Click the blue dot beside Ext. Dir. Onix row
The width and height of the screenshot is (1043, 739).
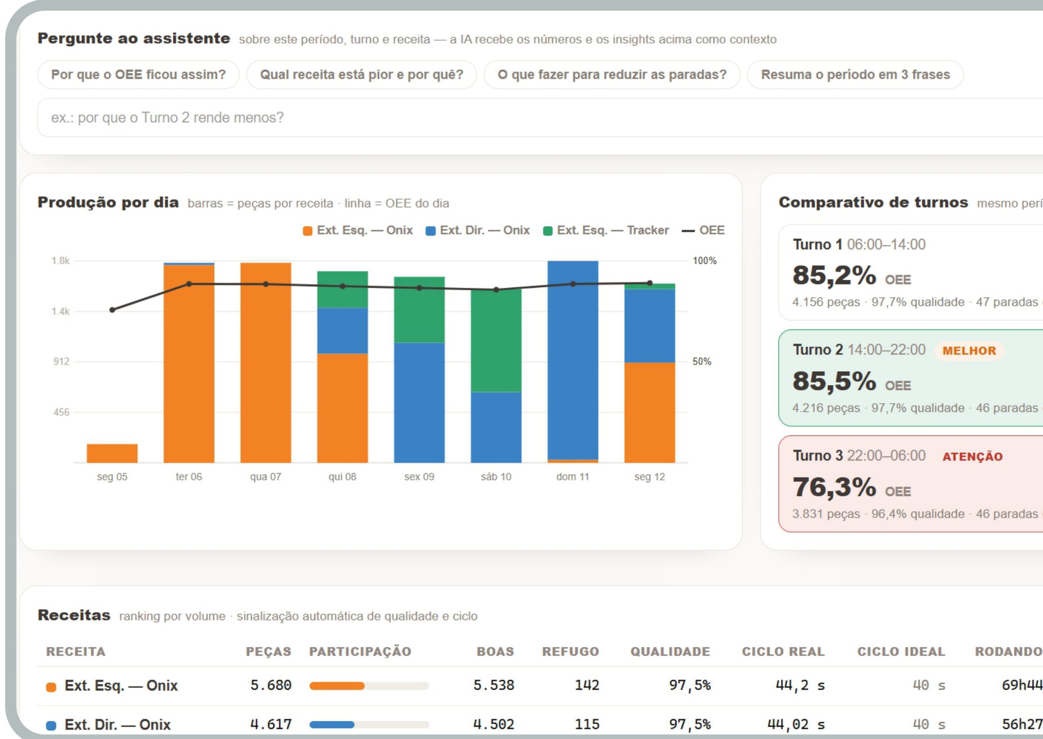(51, 726)
